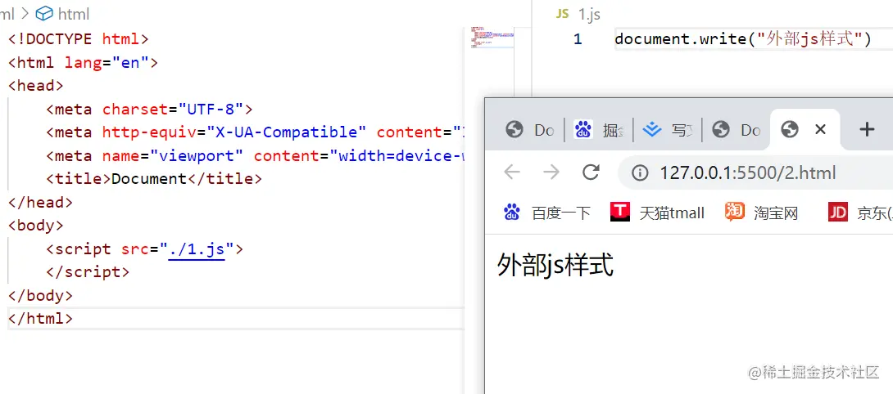This screenshot has width=893, height=394.
Task: Click the active tab's globe favicon
Action: point(789,130)
